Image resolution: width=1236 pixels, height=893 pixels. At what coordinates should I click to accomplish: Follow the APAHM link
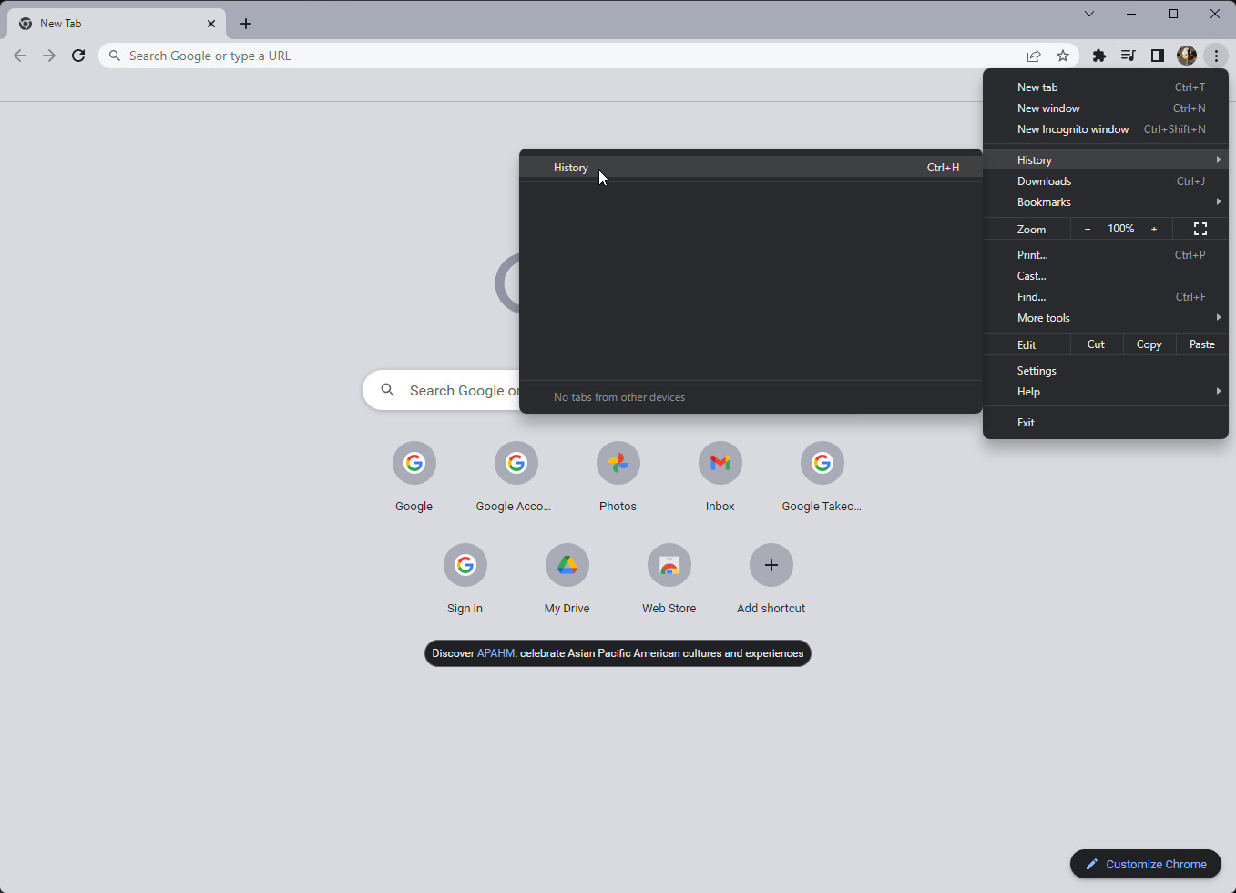pyautogui.click(x=495, y=653)
